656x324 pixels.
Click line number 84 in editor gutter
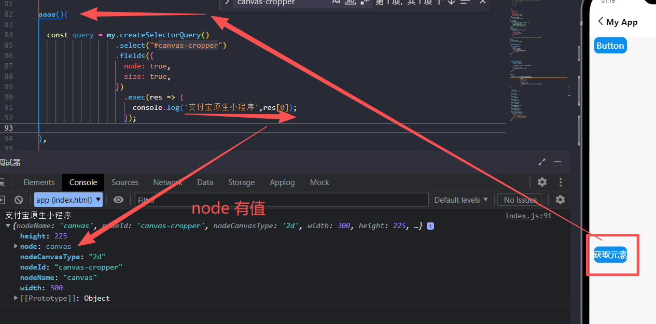point(9,35)
